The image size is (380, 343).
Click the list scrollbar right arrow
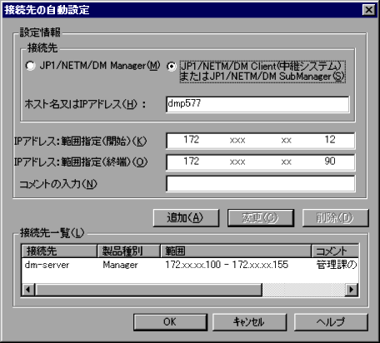click(x=352, y=290)
